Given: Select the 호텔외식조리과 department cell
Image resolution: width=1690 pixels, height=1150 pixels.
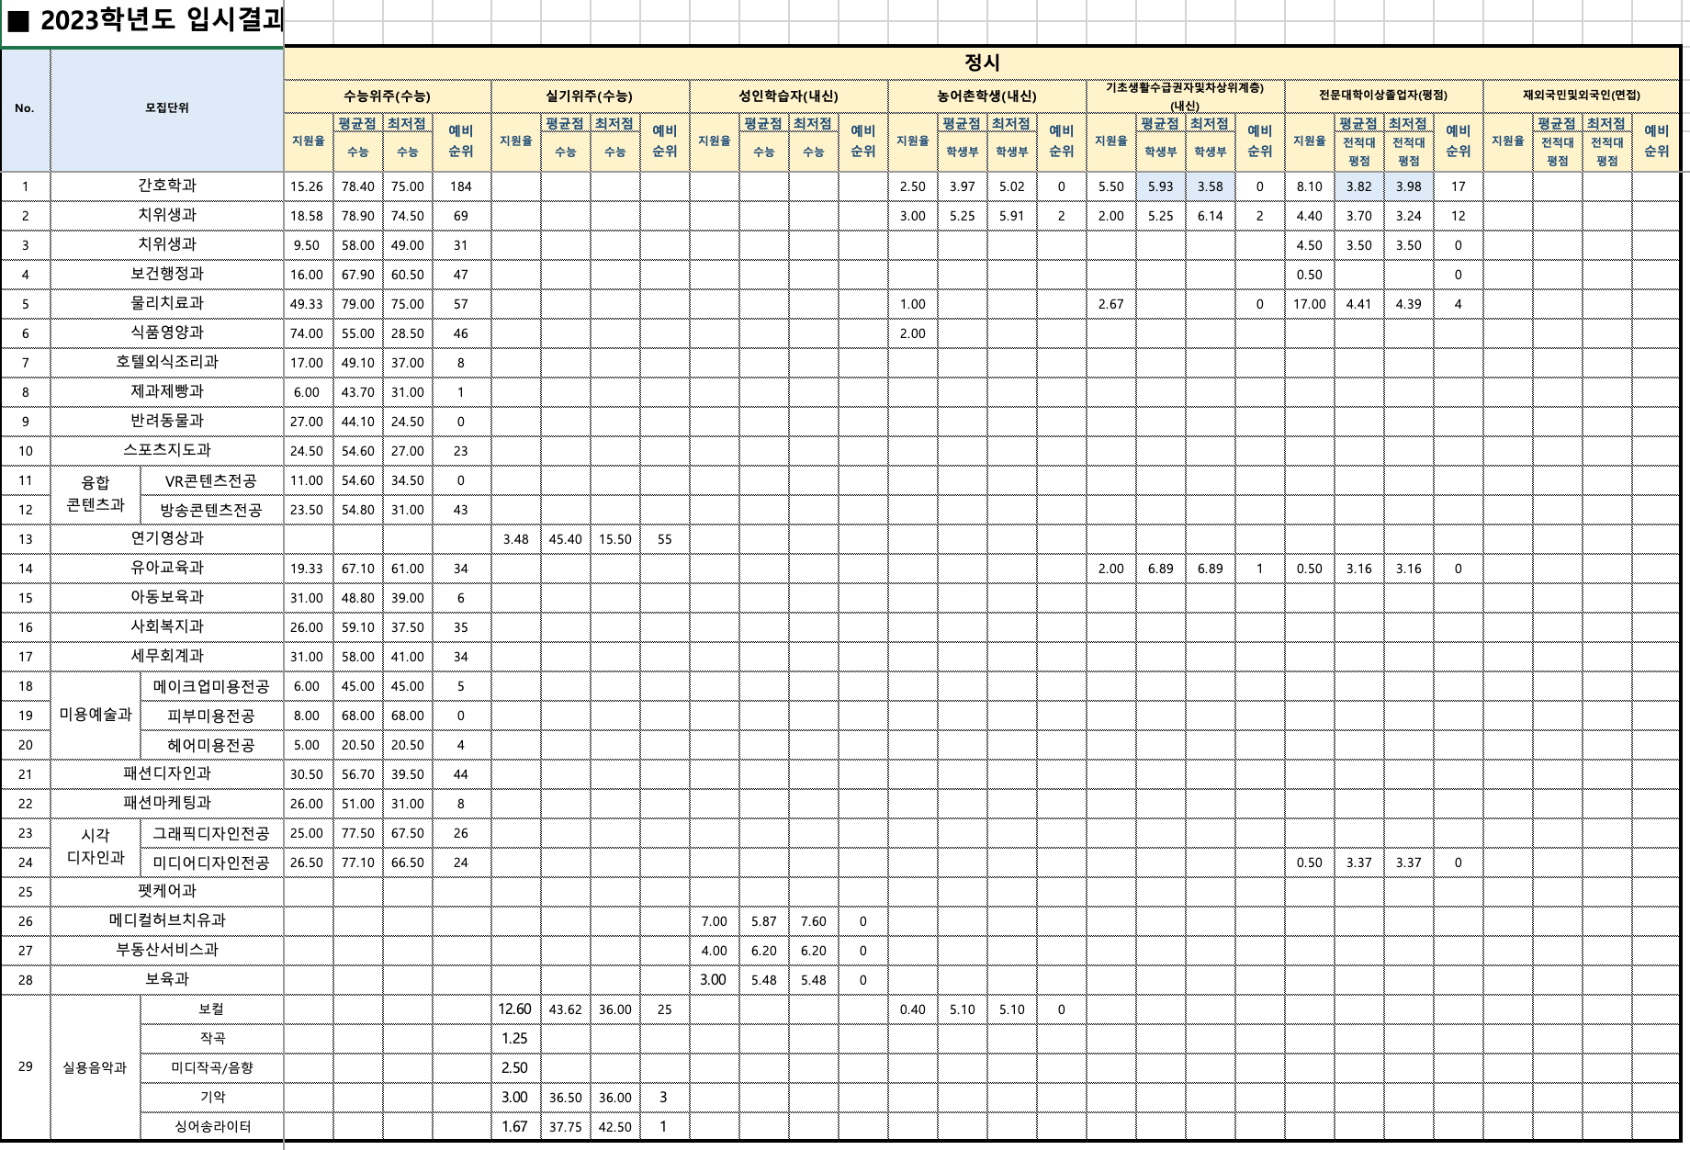Looking at the screenshot, I should 167,362.
